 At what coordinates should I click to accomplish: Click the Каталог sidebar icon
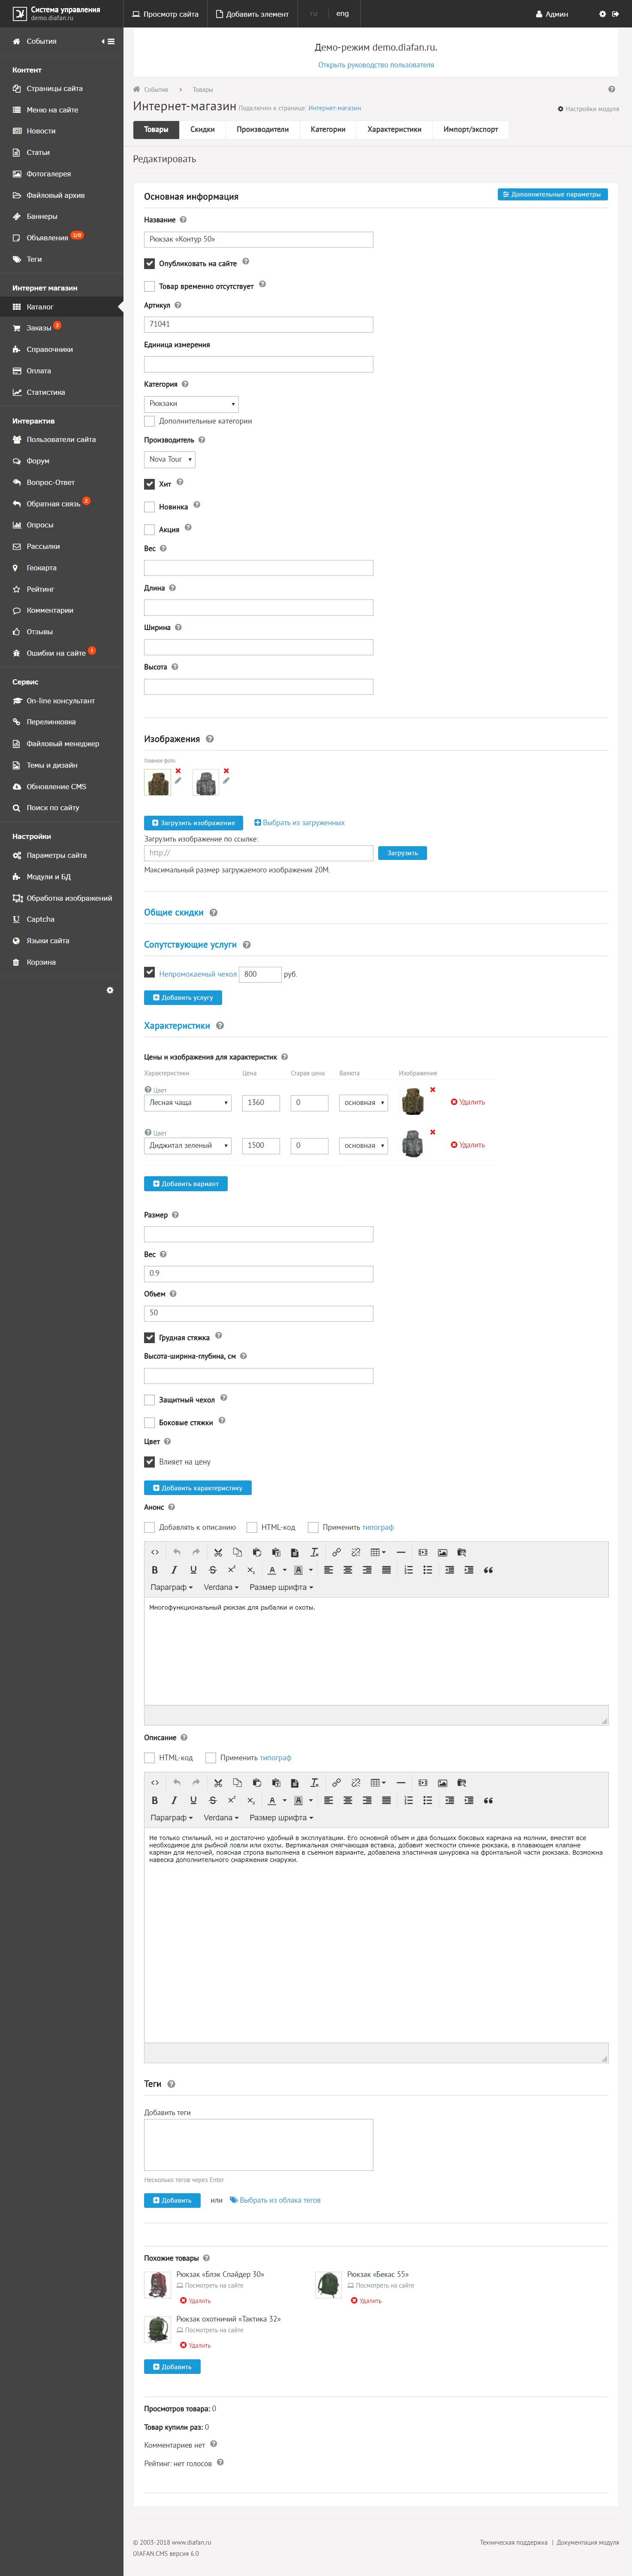[17, 307]
